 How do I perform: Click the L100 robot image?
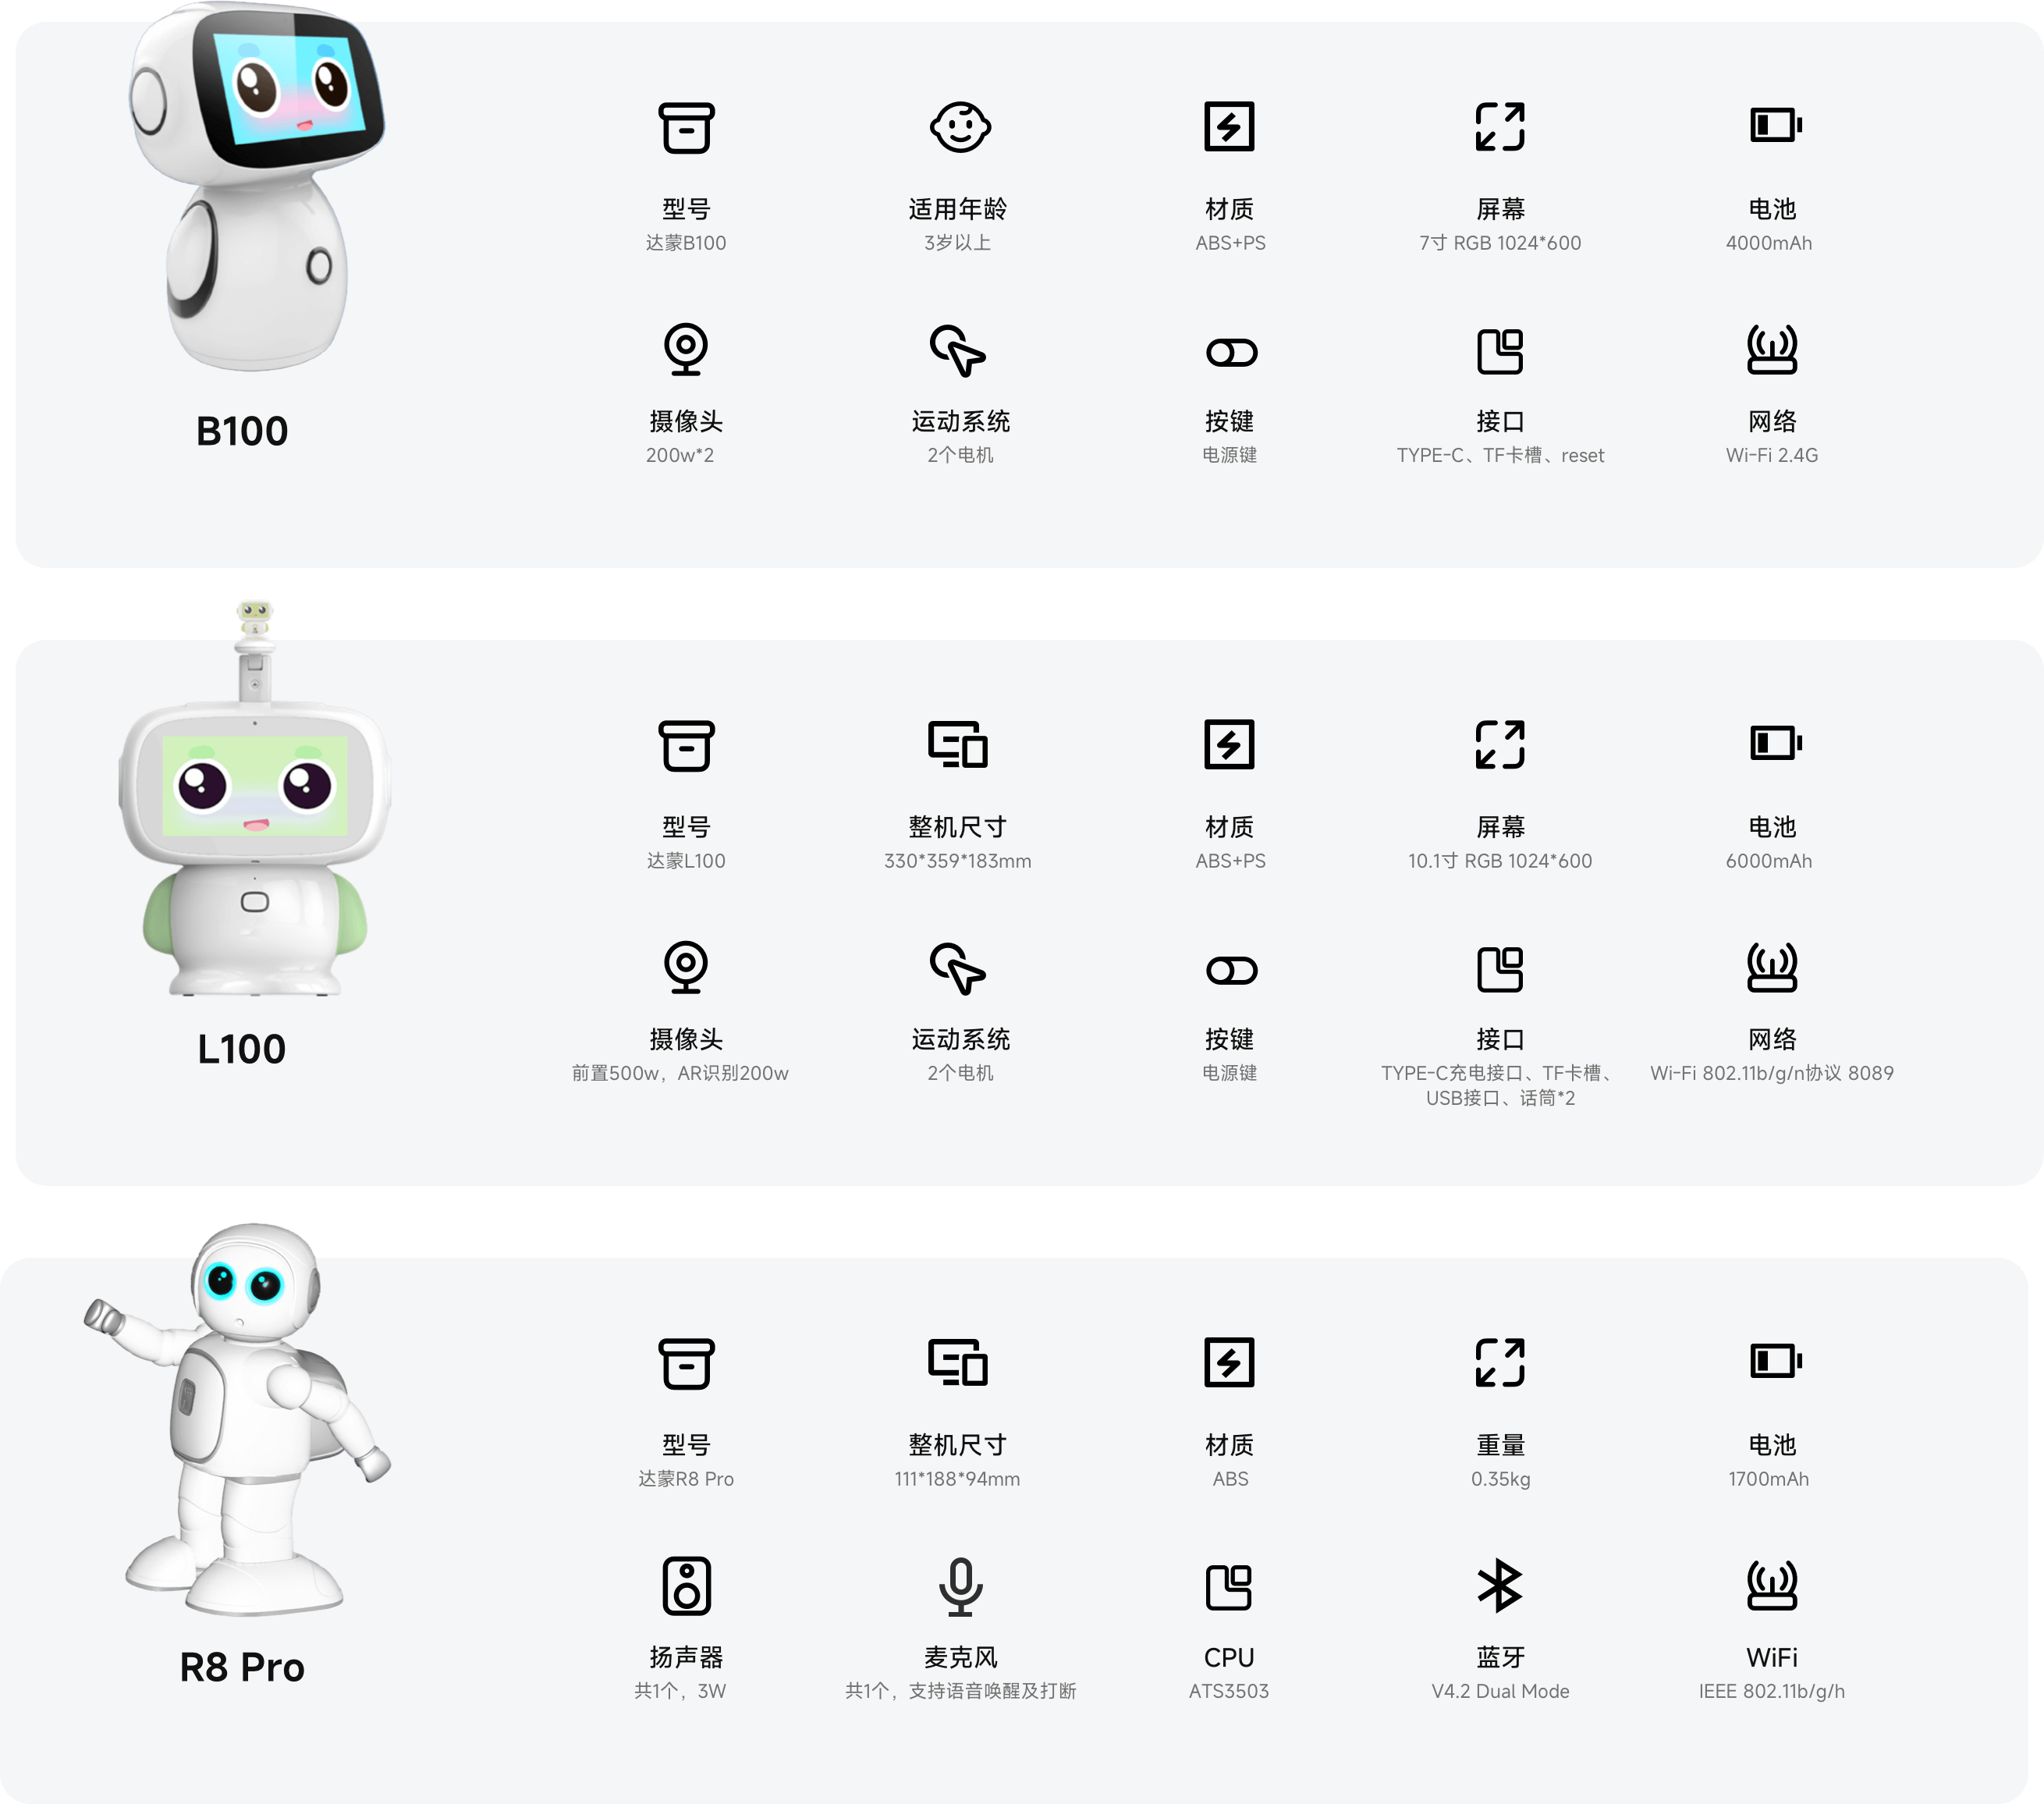point(254,798)
